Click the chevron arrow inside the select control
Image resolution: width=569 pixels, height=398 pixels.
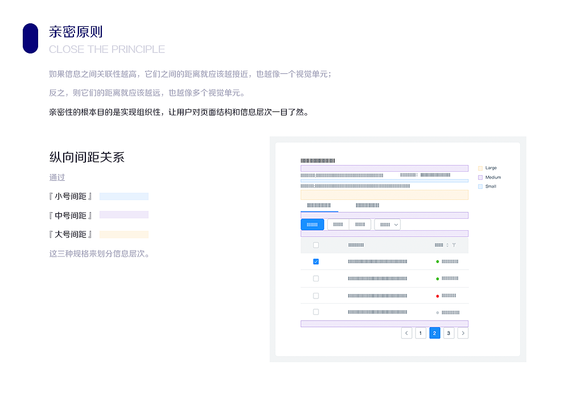coord(395,224)
